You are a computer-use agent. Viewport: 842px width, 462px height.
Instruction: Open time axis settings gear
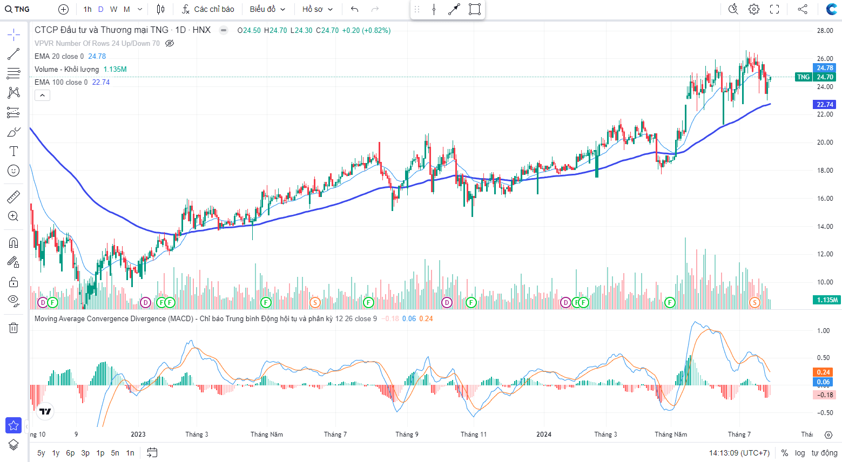828,434
